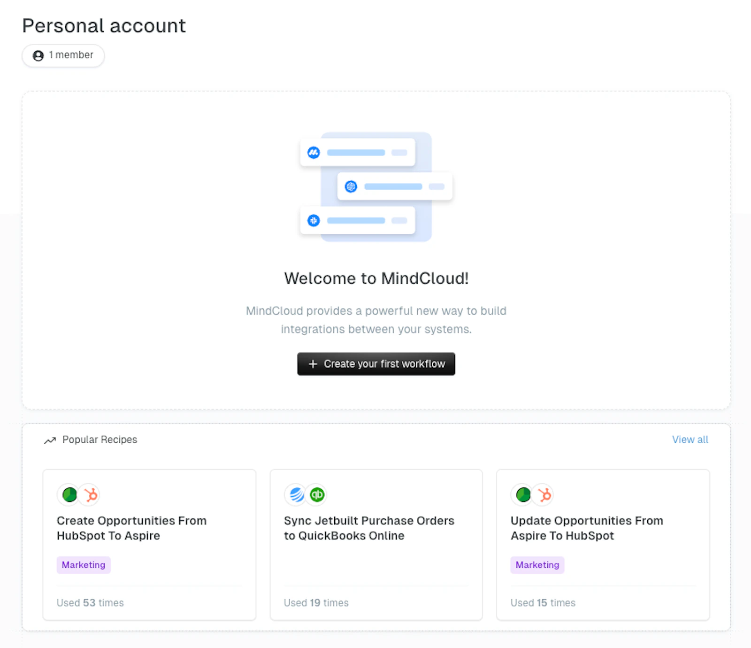Open View all recipes link

point(690,440)
